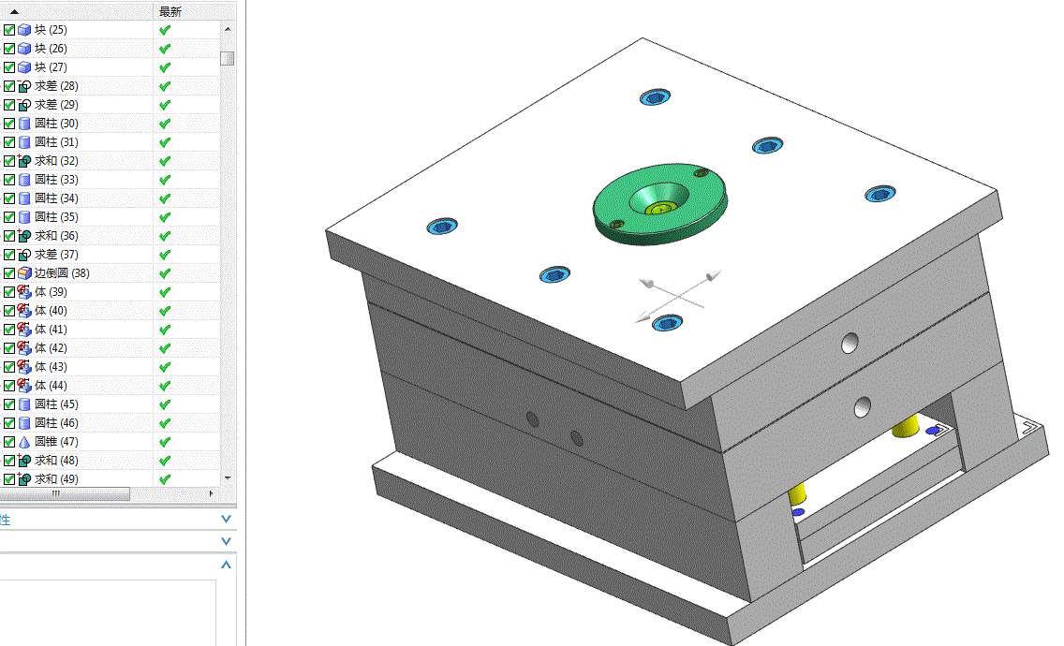Click the horizontal scrollbar thumb
Screen dimensions: 1064x646
coord(65,494)
